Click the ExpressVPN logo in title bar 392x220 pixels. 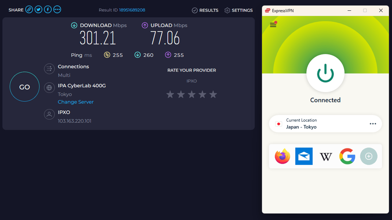coord(268,10)
